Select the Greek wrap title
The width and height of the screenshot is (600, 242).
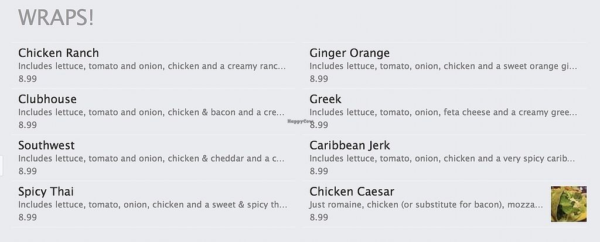(325, 99)
